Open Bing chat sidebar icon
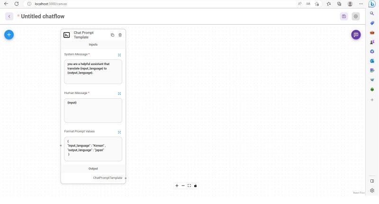 372,4
